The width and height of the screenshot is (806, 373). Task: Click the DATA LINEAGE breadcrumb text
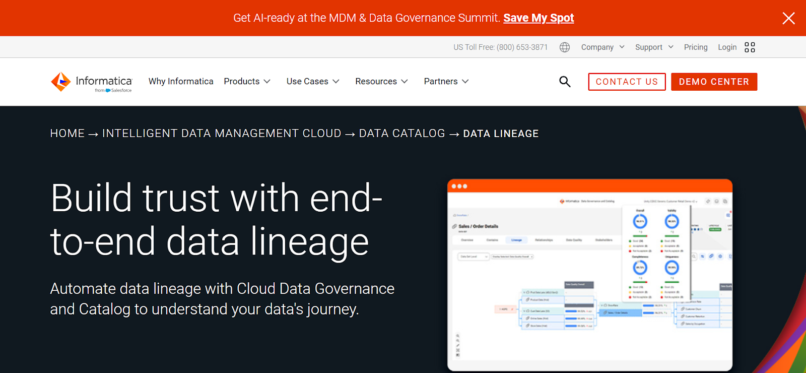pyautogui.click(x=501, y=134)
